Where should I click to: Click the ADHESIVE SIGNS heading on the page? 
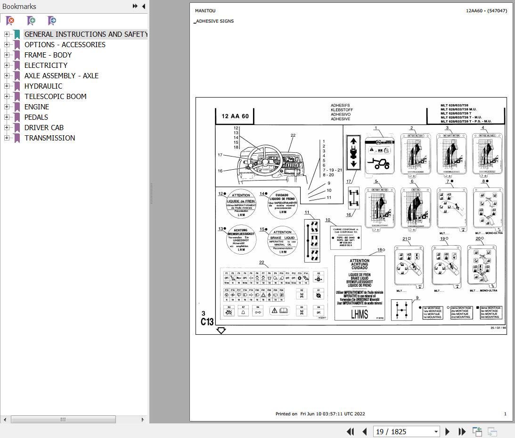coord(214,21)
